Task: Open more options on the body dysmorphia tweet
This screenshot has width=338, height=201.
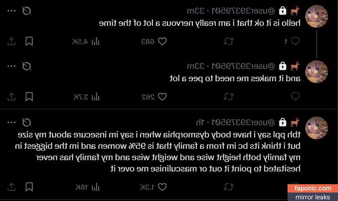Action: [11, 122]
